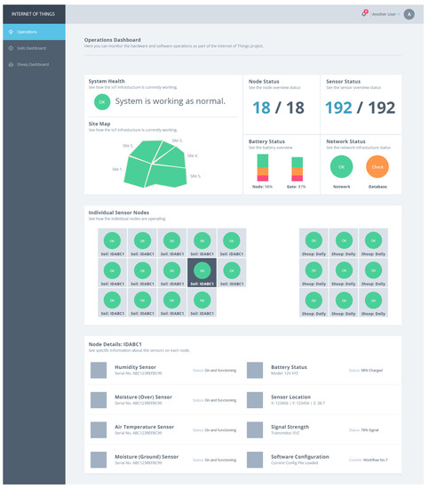Select the highlighted dark Soil IDABC1 node
429x489 pixels.
coord(202,273)
